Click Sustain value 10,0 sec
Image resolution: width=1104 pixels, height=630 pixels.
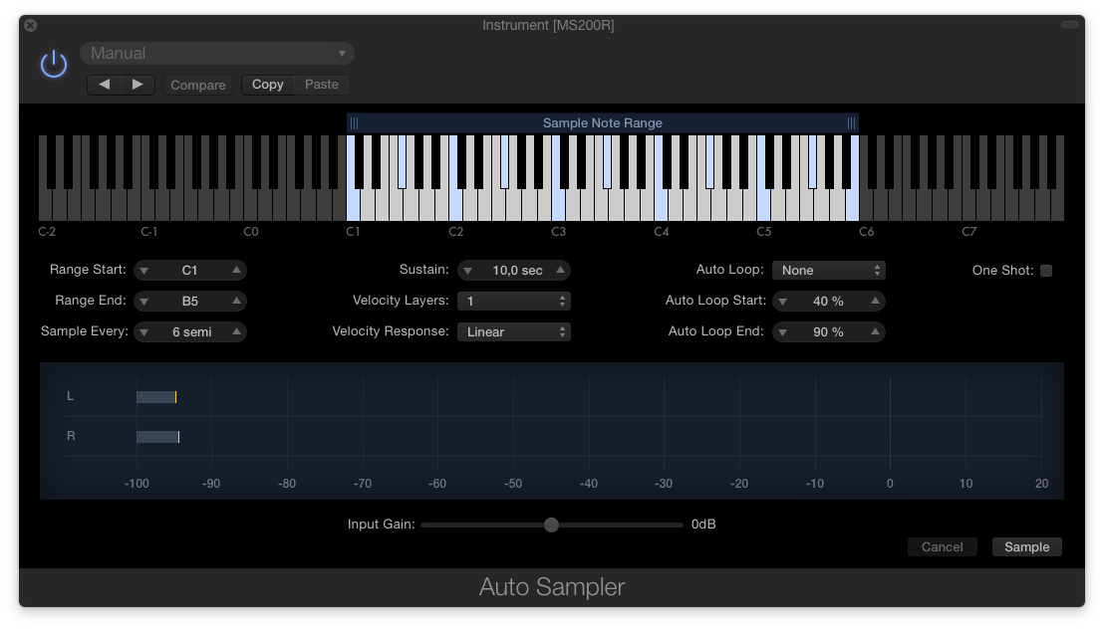pos(517,270)
